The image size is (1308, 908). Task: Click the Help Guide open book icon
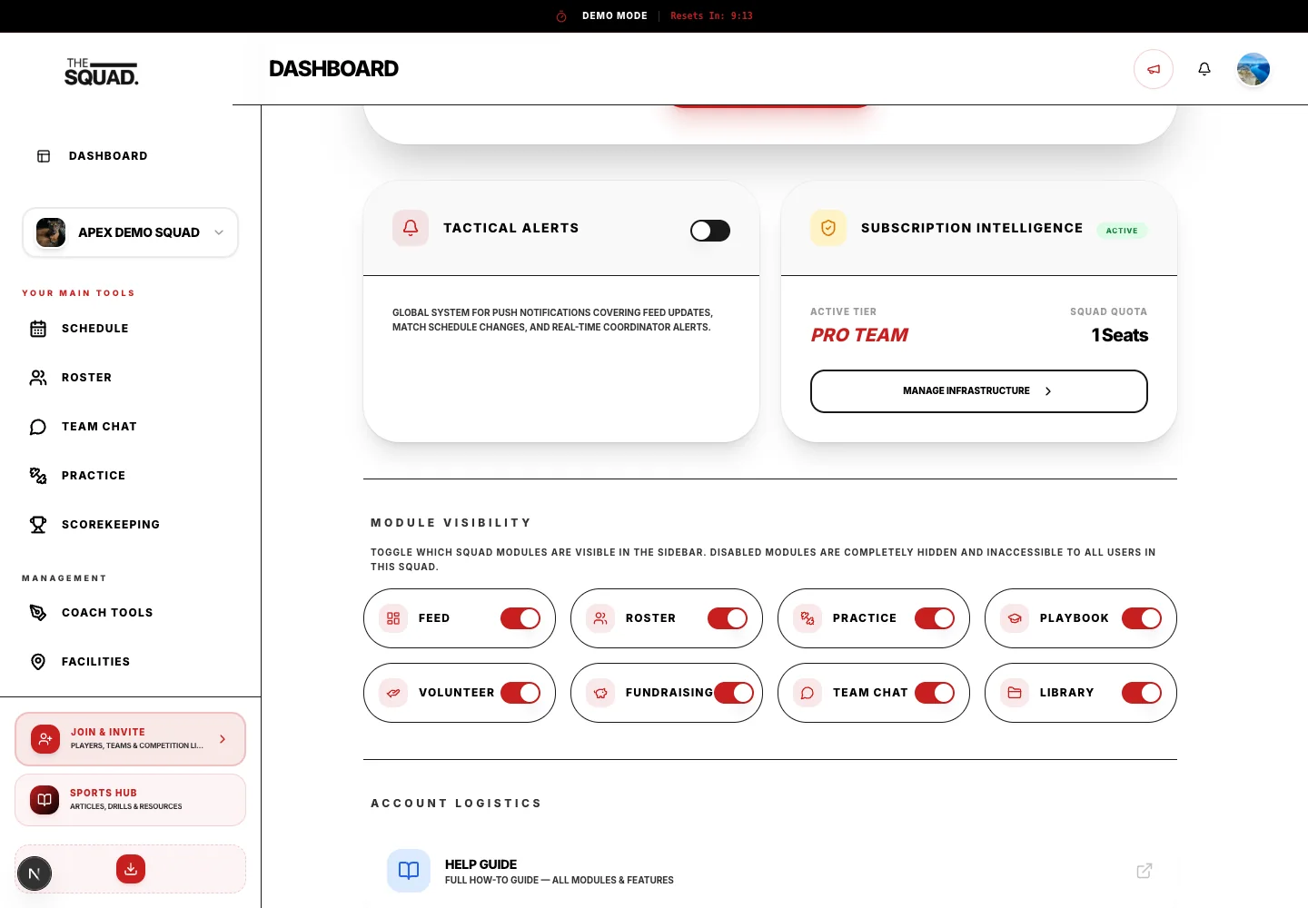[x=409, y=871]
